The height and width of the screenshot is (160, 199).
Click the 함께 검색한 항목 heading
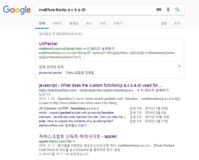coord(51,67)
